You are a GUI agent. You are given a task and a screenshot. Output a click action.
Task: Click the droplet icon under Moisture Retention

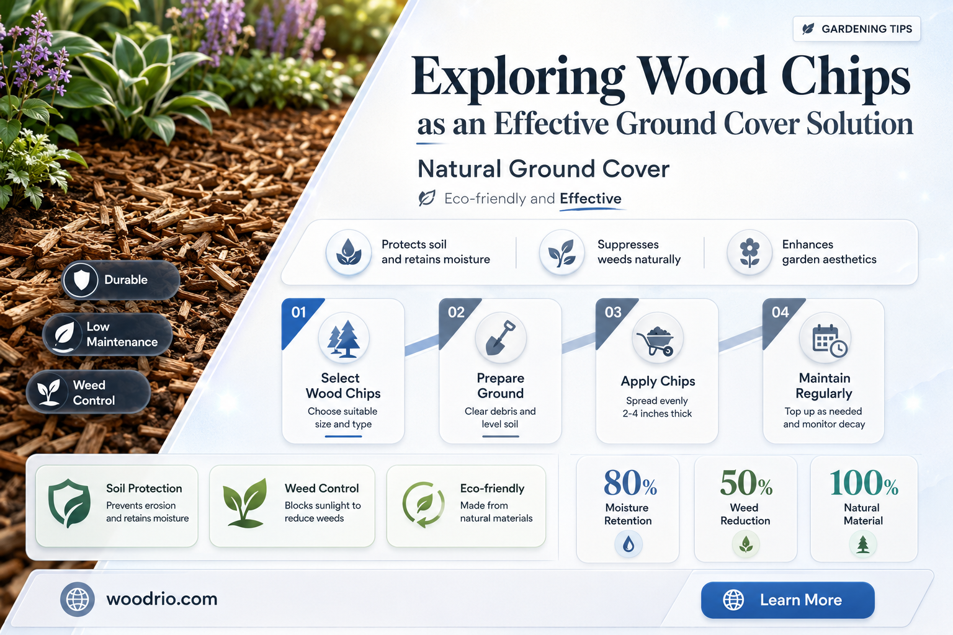click(x=629, y=544)
